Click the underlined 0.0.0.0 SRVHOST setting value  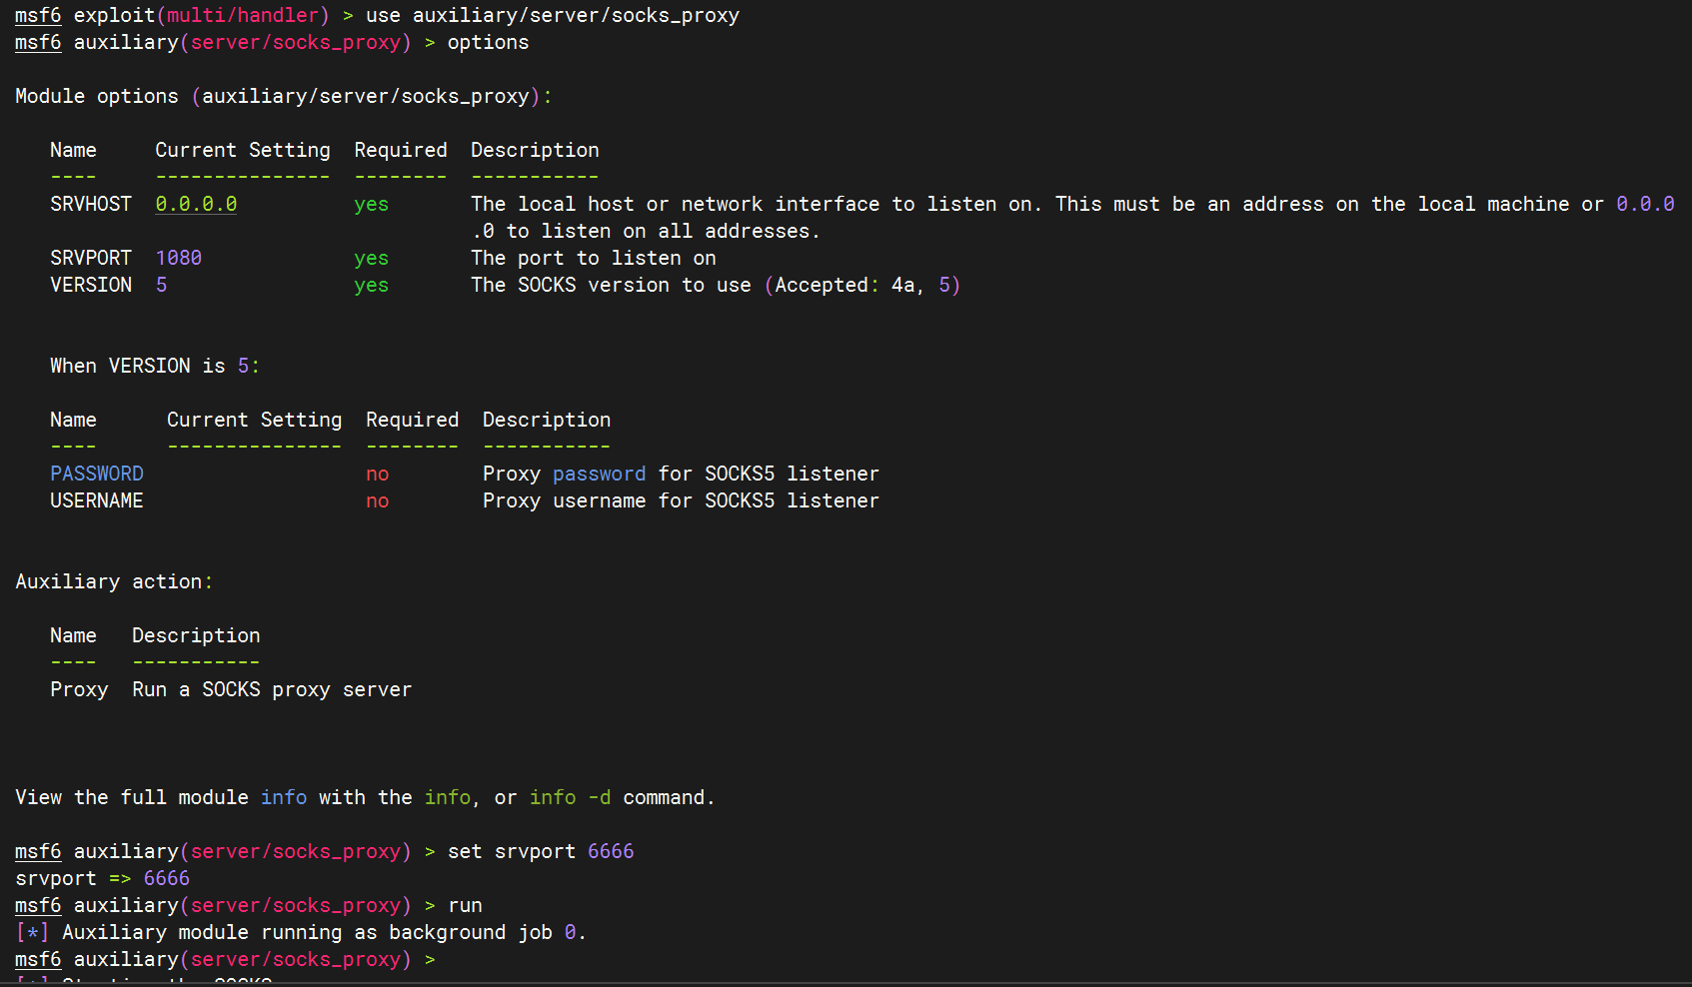click(x=196, y=204)
